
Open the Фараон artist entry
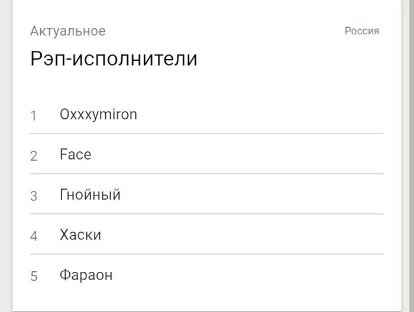coord(86,275)
